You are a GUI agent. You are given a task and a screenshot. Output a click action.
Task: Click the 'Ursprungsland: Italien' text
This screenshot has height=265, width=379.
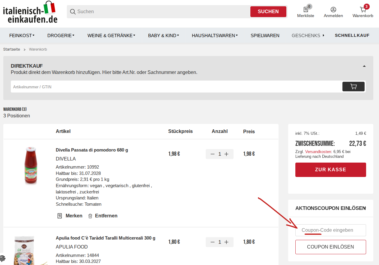[77, 198]
